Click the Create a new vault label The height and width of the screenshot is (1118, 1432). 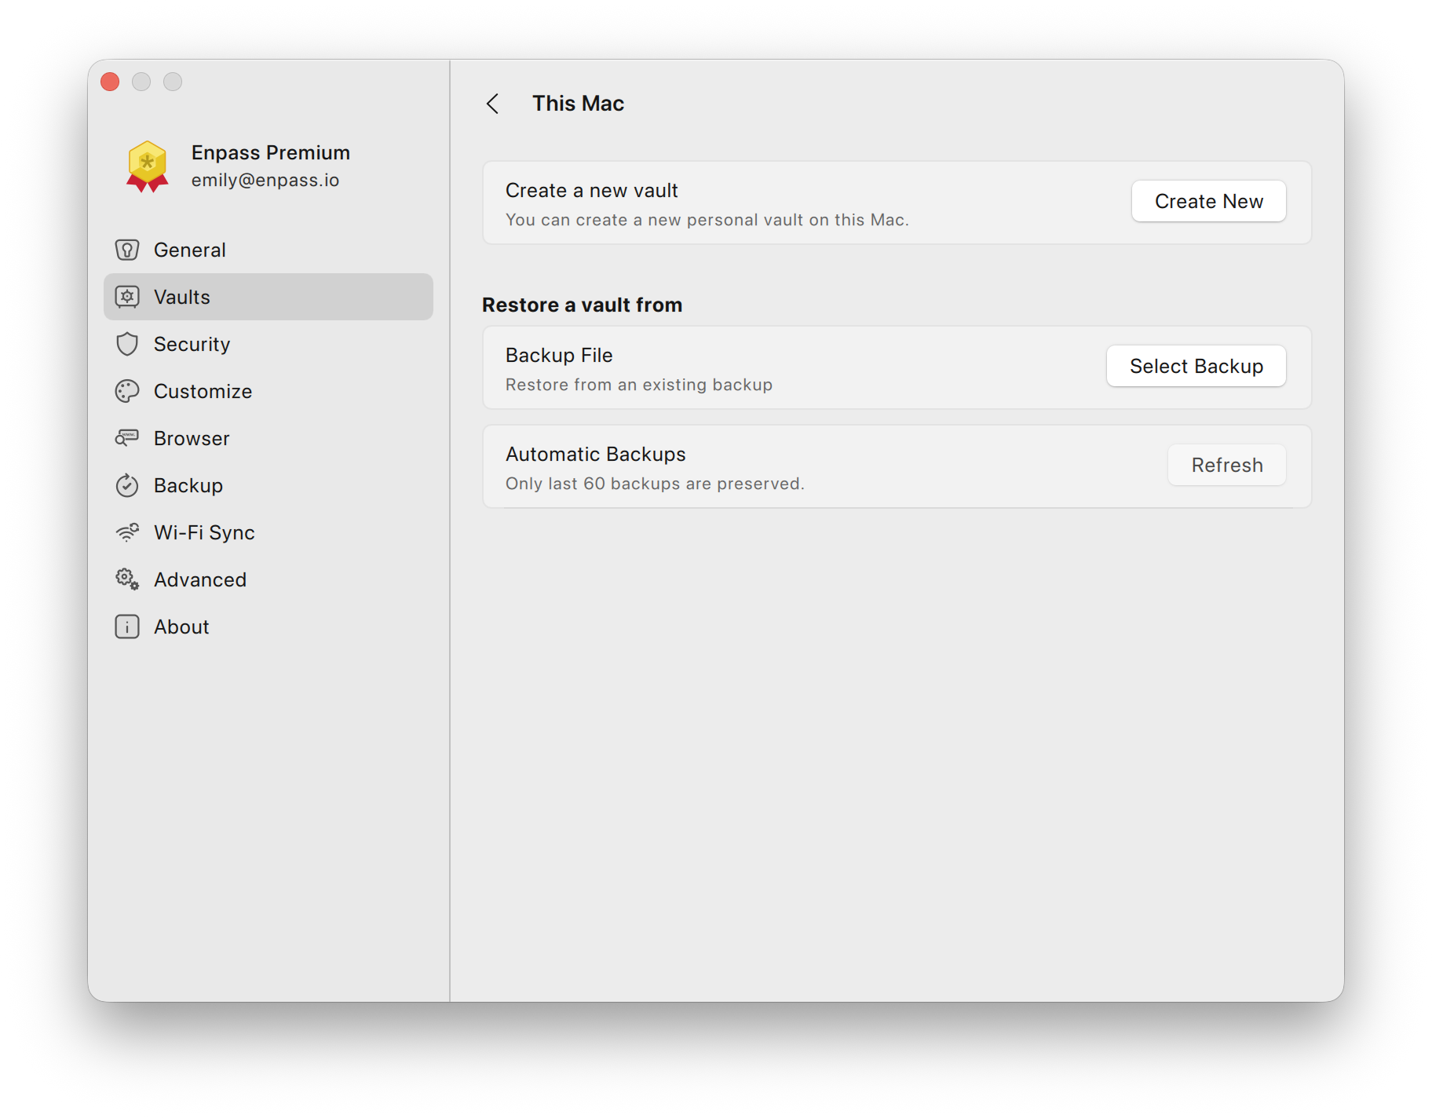[592, 191]
